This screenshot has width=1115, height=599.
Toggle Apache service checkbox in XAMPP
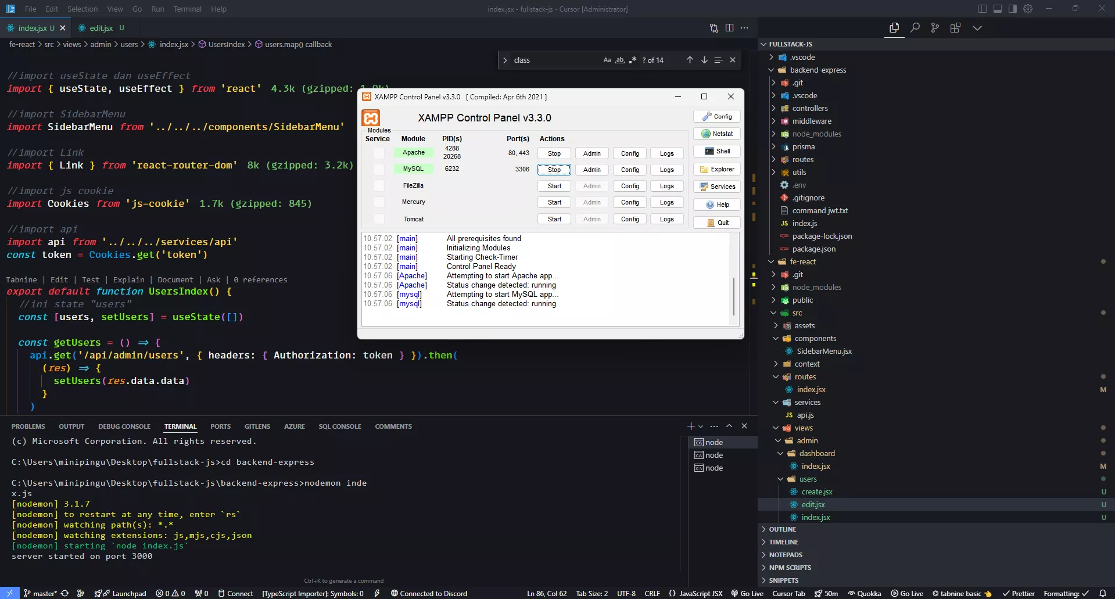pos(379,153)
